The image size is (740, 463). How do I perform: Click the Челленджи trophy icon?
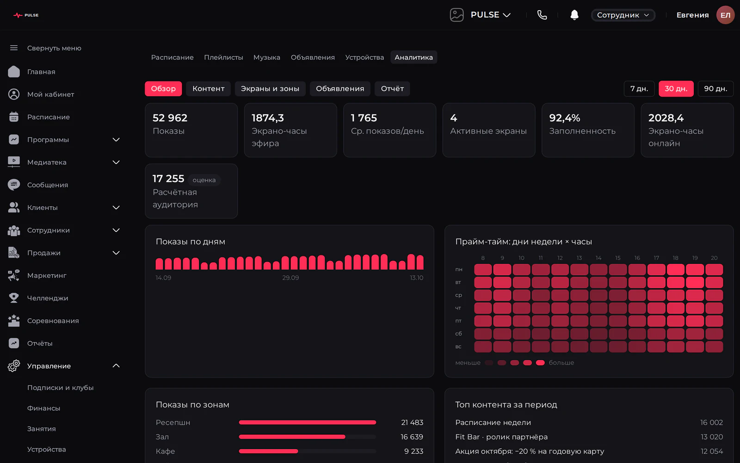[x=14, y=298]
